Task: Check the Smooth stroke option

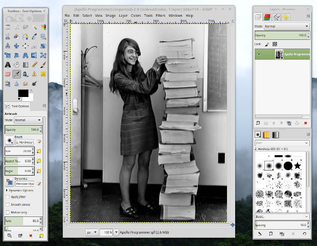Action: pos(7,204)
